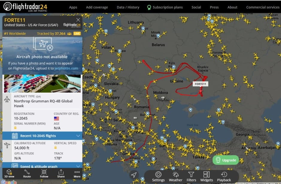Click the Vilnius airport pin
This screenshot has height=184, width=281.
tap(143, 28)
